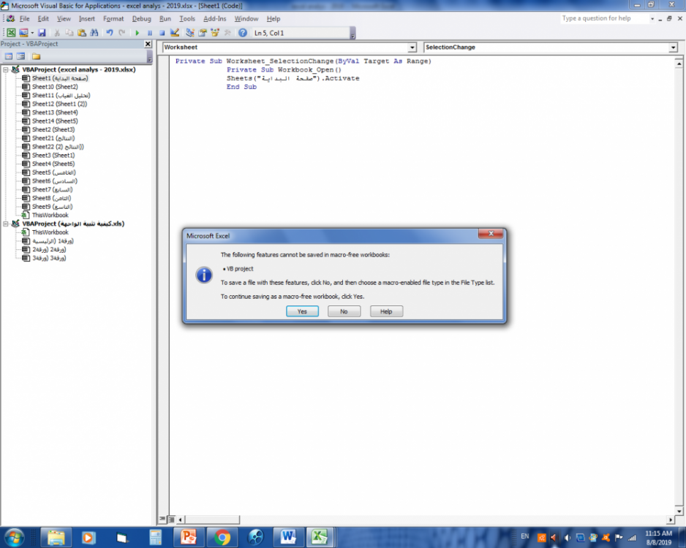This screenshot has height=548, width=686.
Task: Click the Reset stop icon
Action: coord(162,33)
